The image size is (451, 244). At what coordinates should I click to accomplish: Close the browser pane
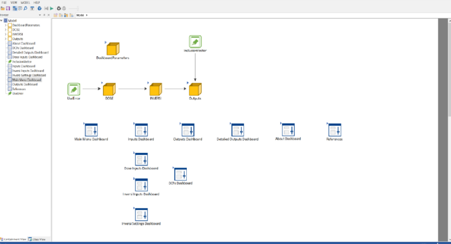pyautogui.click(x=48, y=15)
